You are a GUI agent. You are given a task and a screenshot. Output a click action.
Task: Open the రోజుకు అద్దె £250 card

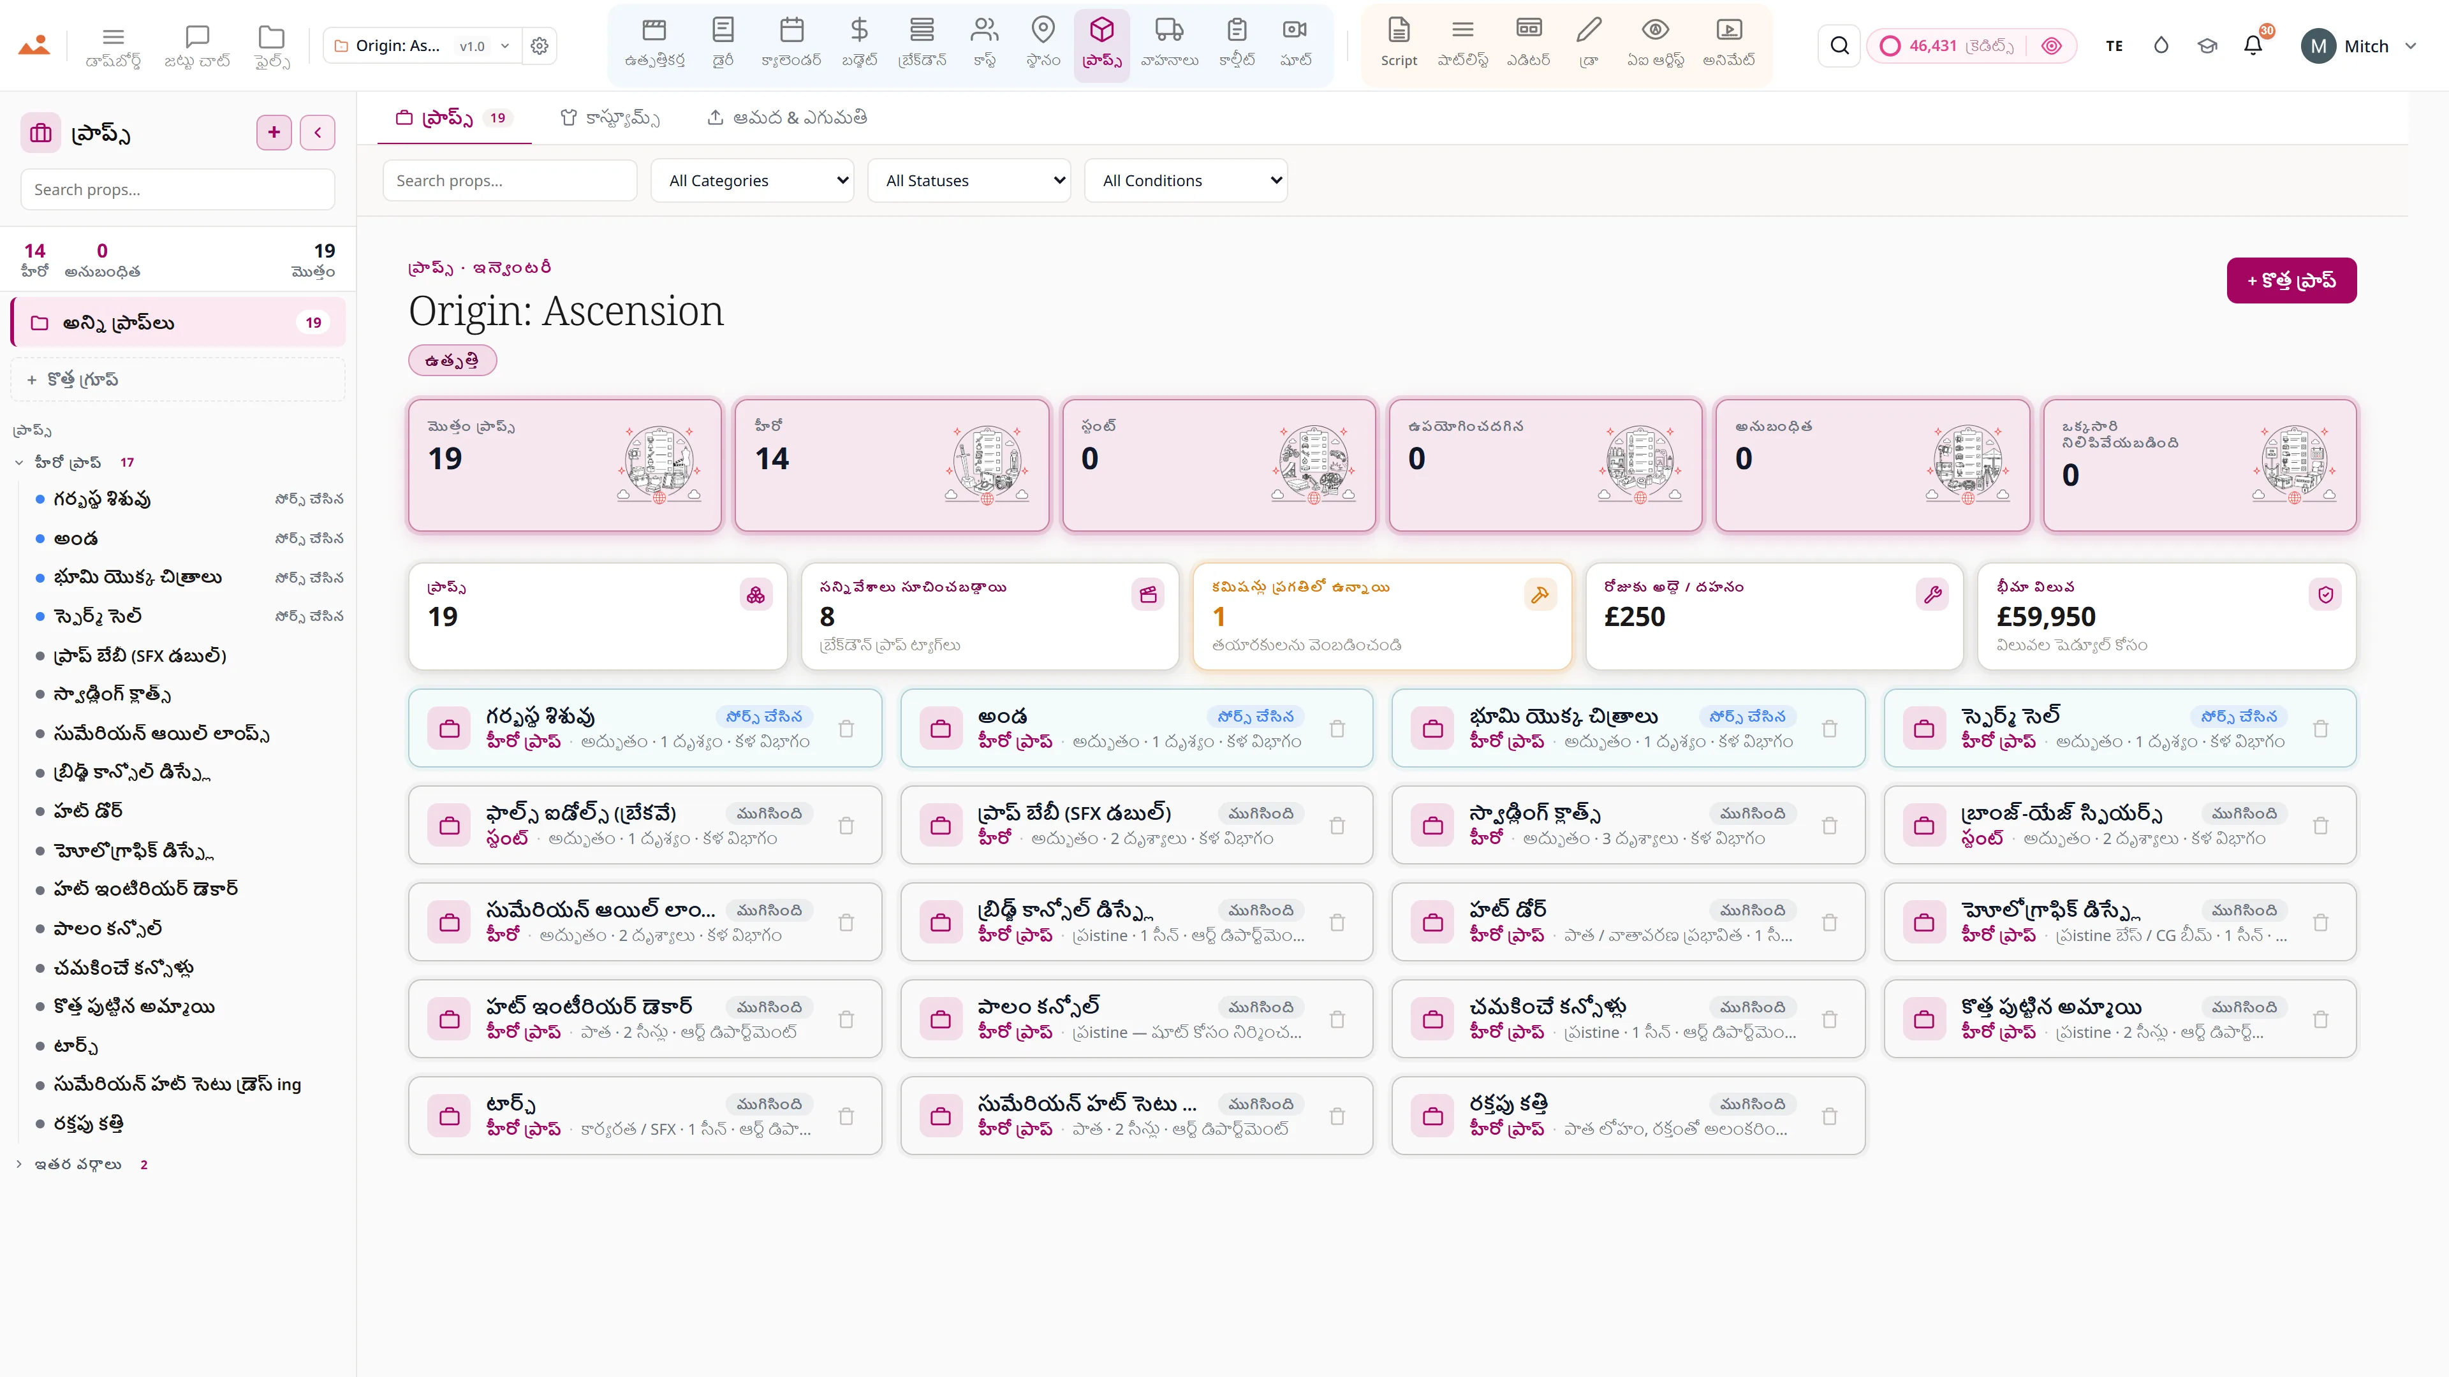[1774, 616]
